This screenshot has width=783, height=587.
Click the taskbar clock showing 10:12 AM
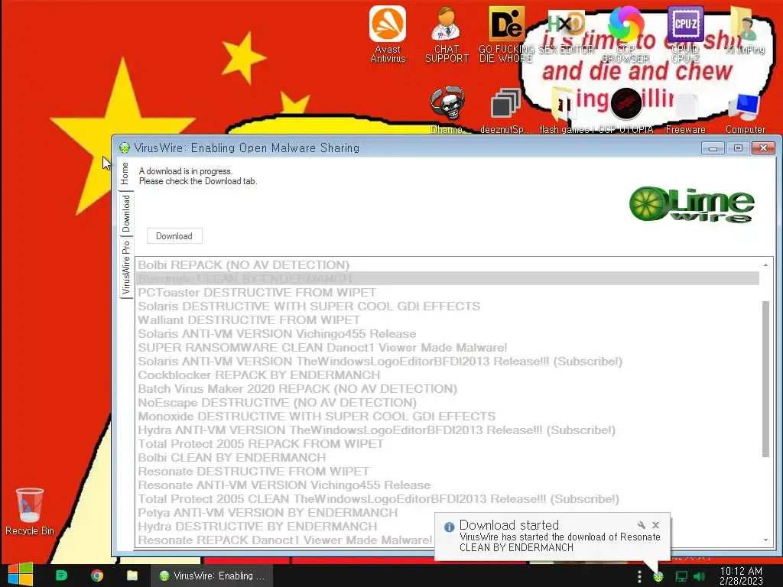coord(741,576)
